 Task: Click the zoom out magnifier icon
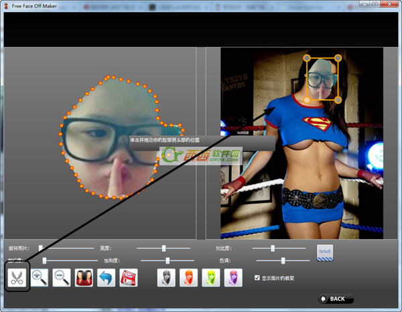[x=62, y=278]
